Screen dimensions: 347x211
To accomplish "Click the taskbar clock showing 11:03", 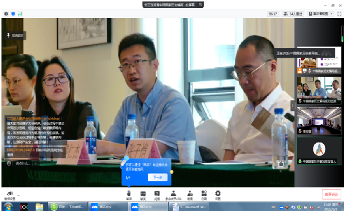I will tap(331, 207).
